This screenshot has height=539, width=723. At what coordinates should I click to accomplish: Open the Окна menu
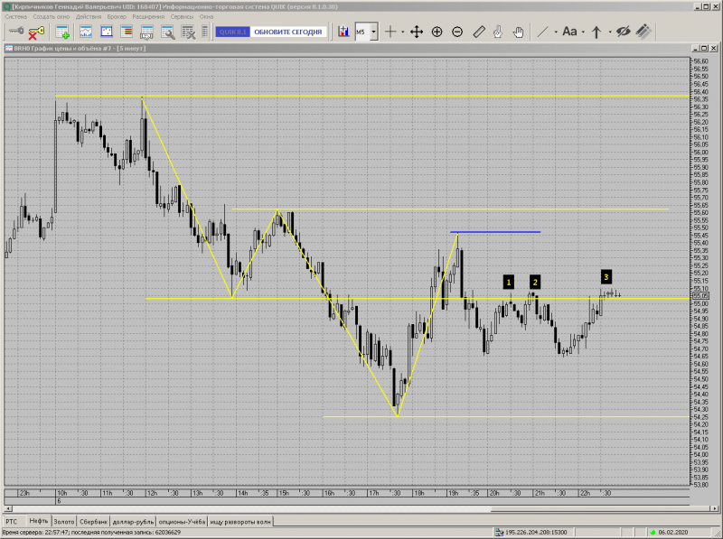(207, 16)
